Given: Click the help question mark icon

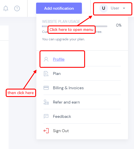Looking at the screenshot, I should [17, 9].
